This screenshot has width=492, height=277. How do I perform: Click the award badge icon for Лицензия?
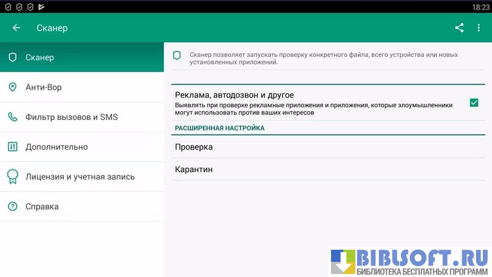pyautogui.click(x=12, y=176)
